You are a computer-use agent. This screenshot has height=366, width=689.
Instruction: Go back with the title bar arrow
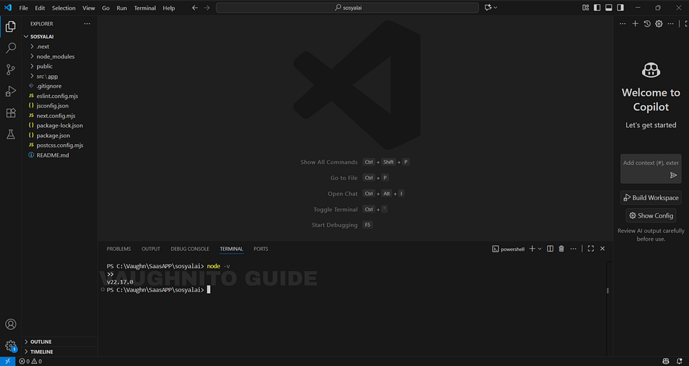pos(195,8)
